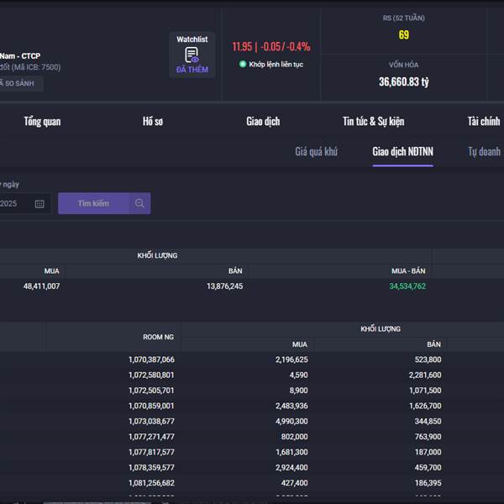Click the green Khớp lệnh liên tục indicator
Viewport: 504px width, 504px height.
point(243,64)
